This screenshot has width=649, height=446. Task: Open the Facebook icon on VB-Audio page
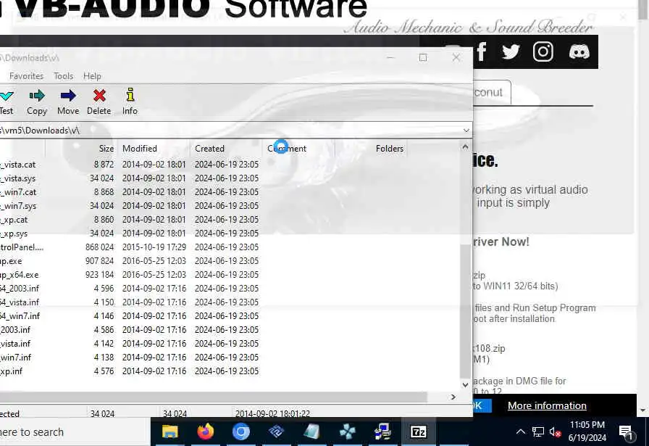pyautogui.click(x=482, y=51)
